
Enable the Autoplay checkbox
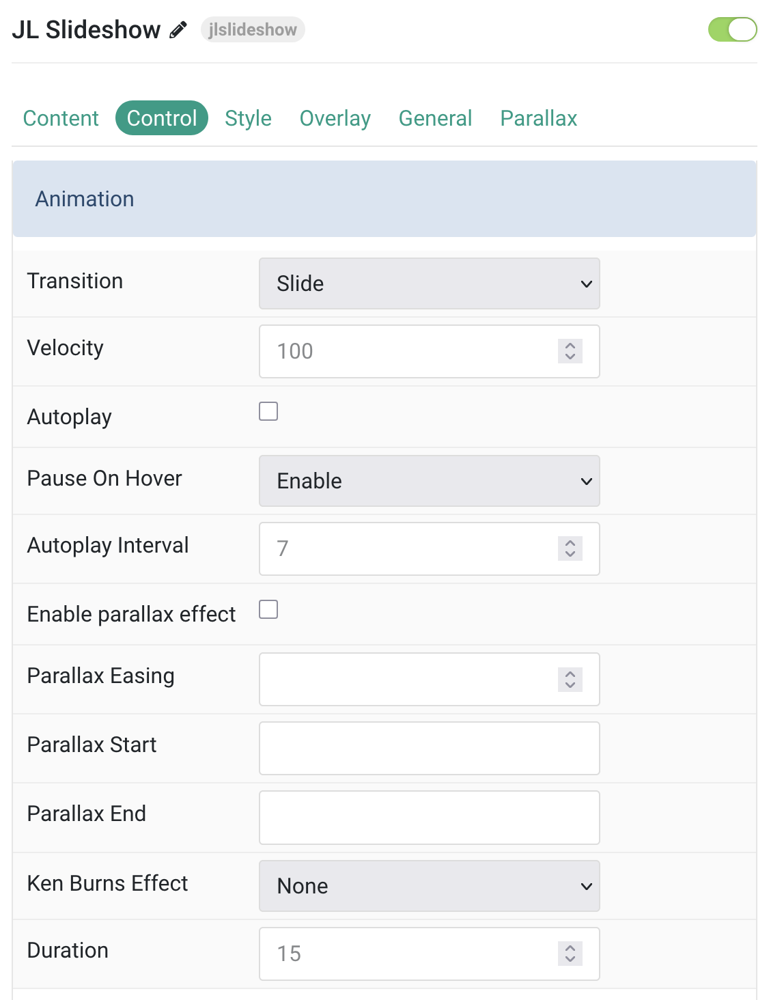coord(268,411)
